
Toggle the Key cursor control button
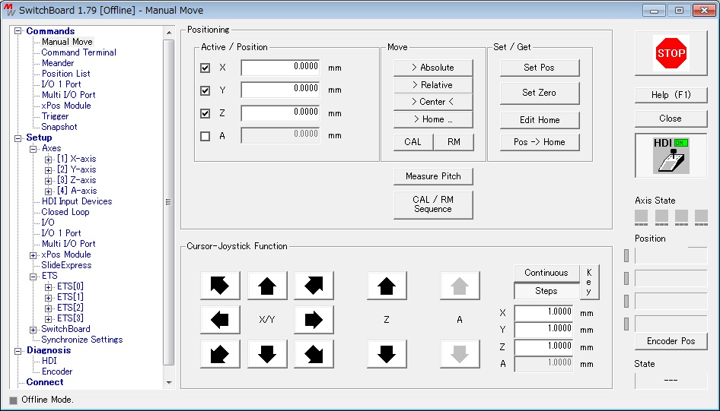click(x=589, y=282)
